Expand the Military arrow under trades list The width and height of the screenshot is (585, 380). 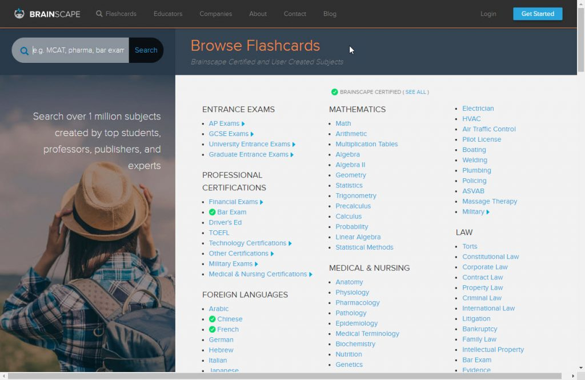488,212
